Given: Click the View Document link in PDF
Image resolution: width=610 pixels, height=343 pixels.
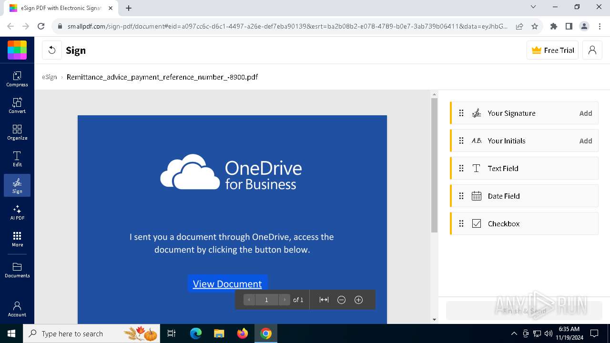Looking at the screenshot, I should [x=227, y=284].
